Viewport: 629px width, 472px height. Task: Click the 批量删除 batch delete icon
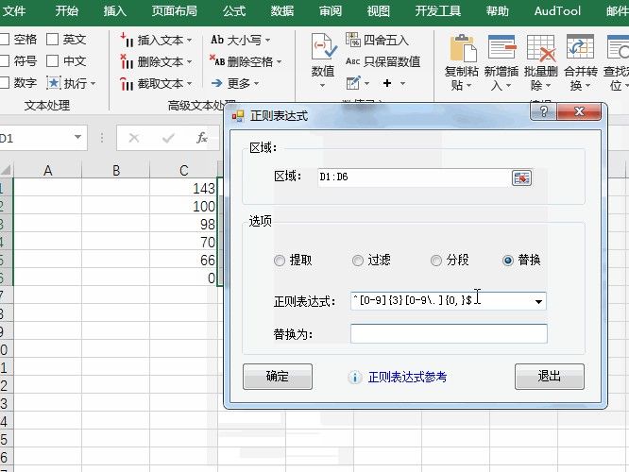tap(541, 48)
